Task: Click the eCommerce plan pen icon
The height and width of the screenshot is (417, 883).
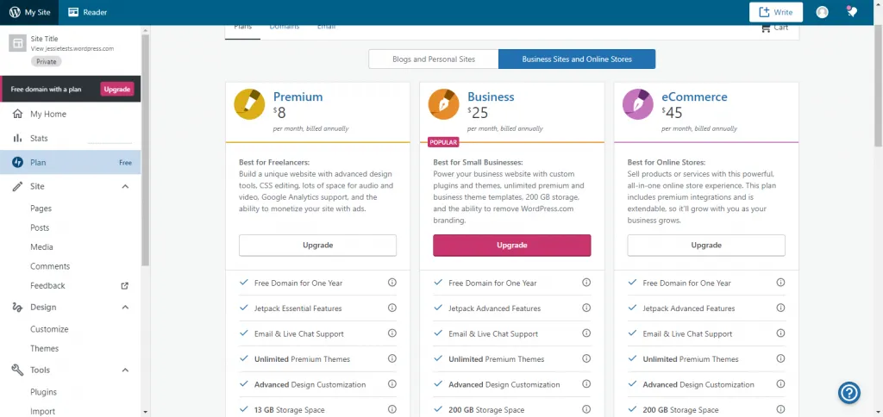Action: click(x=638, y=104)
